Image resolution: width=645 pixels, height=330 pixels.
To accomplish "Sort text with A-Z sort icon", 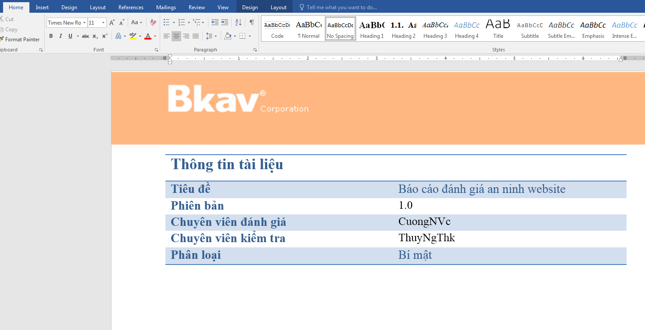I will (238, 22).
